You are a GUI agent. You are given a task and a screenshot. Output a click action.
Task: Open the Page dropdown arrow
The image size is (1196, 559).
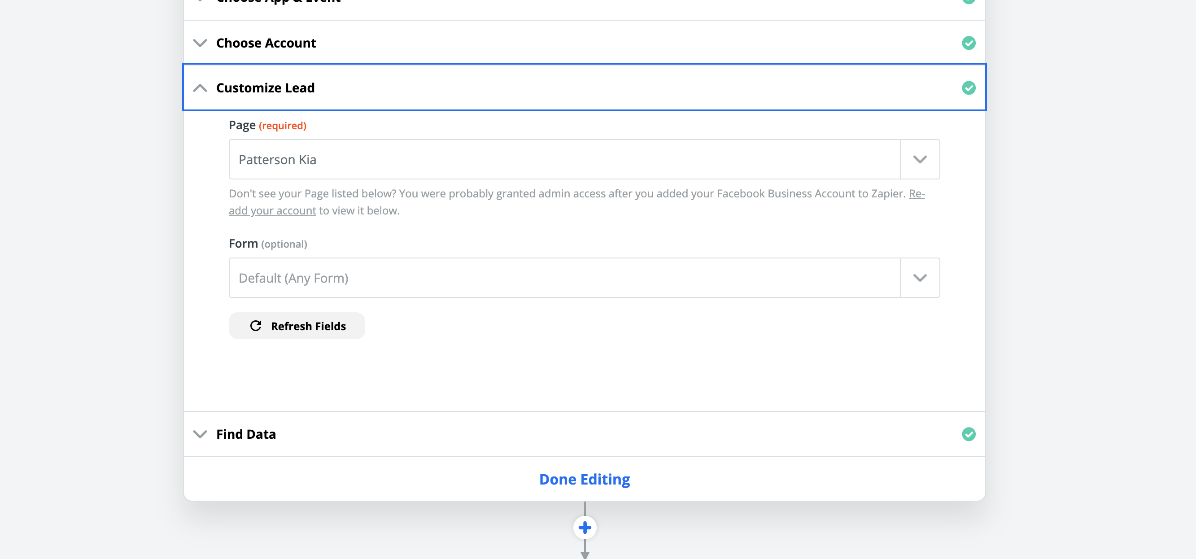[x=920, y=159]
